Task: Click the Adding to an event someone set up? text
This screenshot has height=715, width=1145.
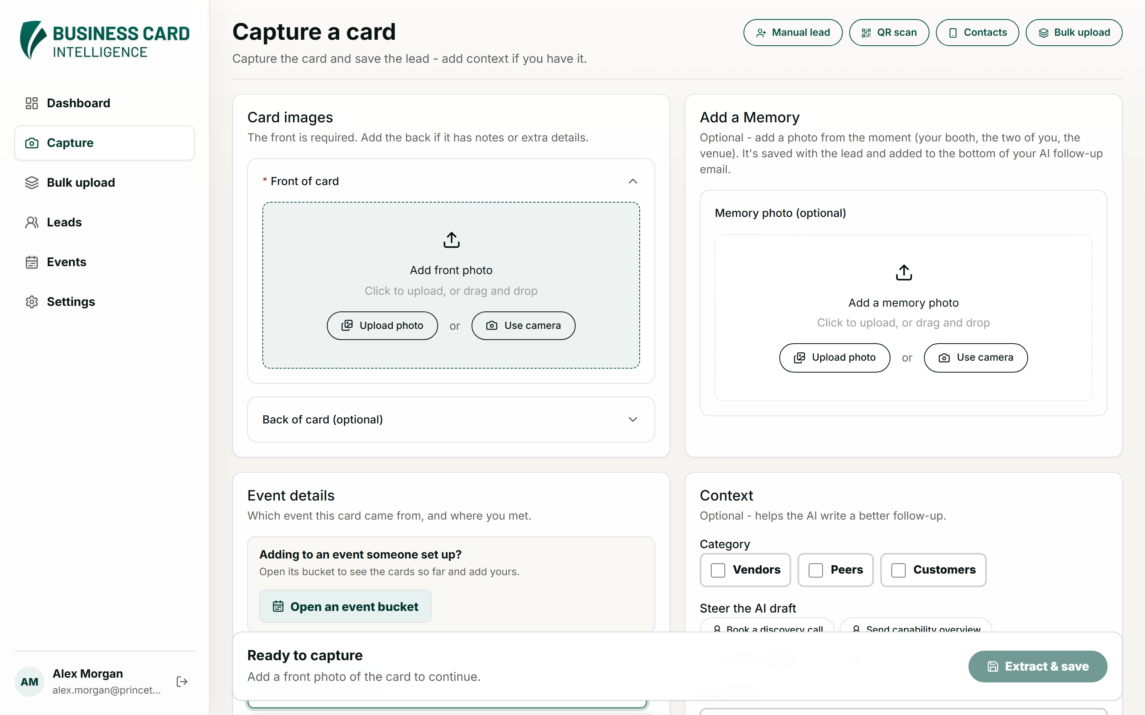Action: (x=361, y=554)
